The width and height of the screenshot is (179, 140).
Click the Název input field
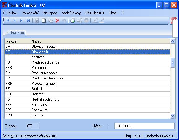pos(144,126)
